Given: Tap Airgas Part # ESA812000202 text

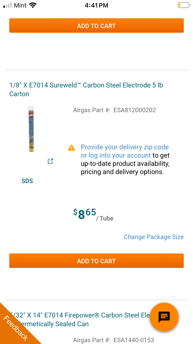Looking at the screenshot, I should [114, 110].
